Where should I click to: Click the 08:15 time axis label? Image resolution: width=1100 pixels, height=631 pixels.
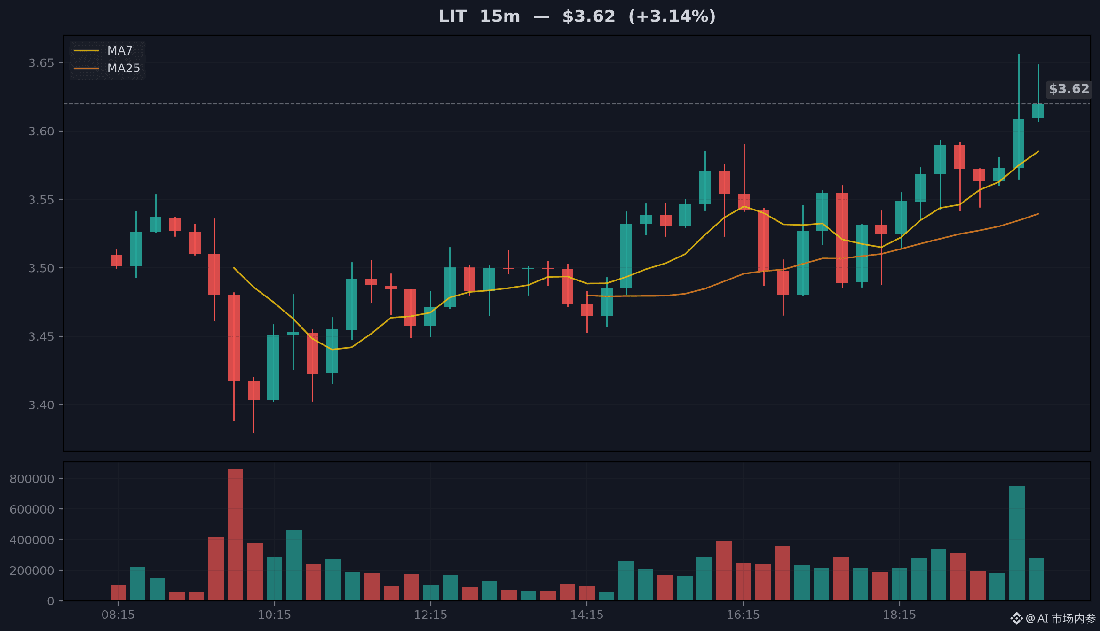click(x=118, y=615)
